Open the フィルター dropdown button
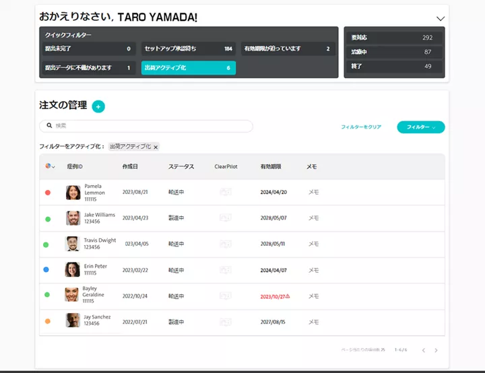The image size is (485, 373). point(420,127)
